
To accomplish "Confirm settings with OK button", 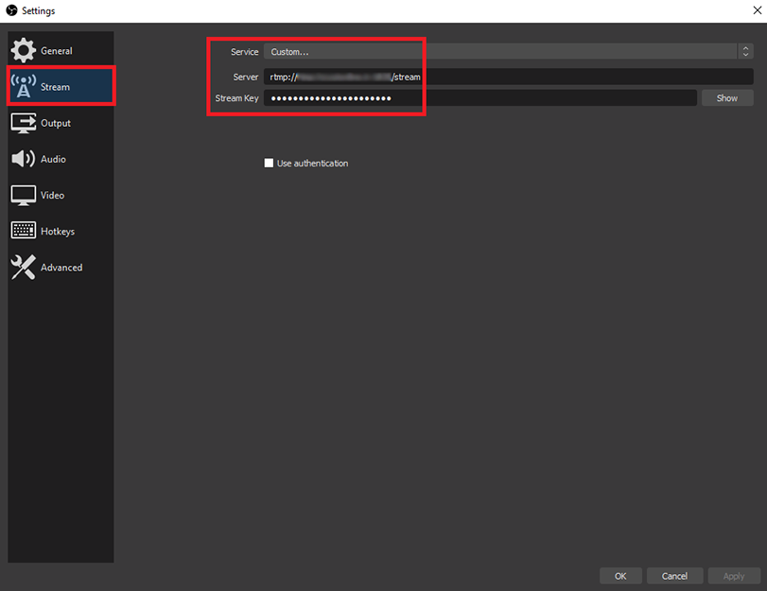I will [620, 576].
